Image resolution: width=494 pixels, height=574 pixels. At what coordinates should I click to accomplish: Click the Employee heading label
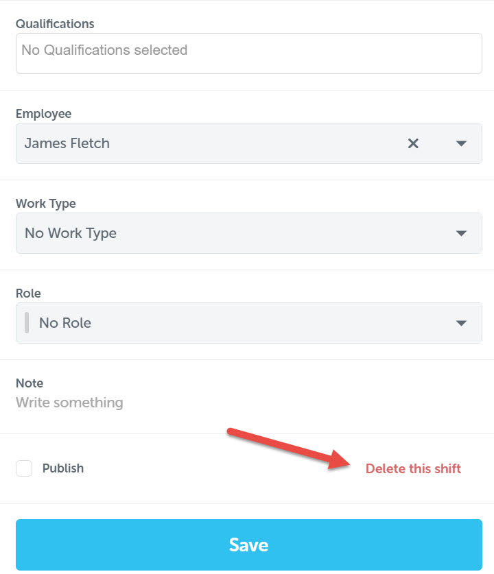(43, 114)
